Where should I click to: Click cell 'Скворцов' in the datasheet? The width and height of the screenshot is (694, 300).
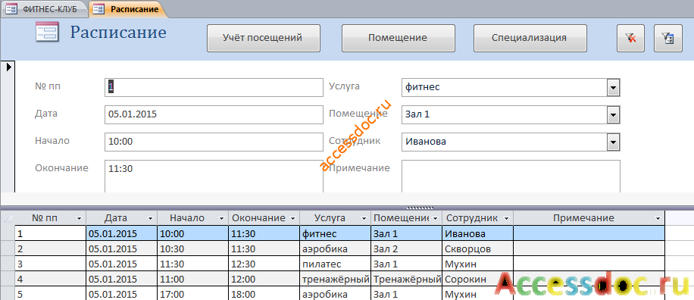point(477,248)
